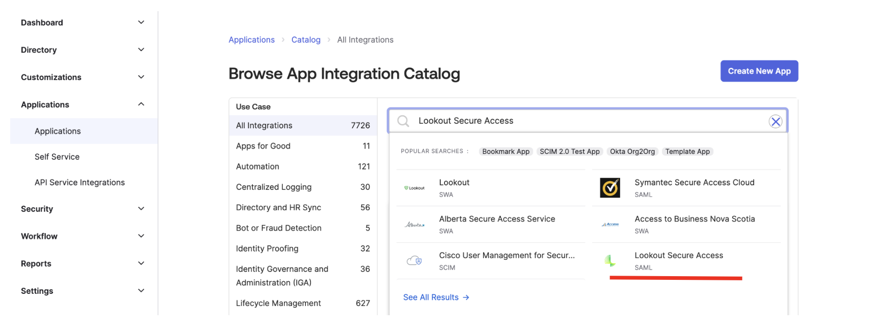Image resolution: width=875 pixels, height=331 pixels.
Task: Collapse the Applications menu chevron
Action: click(x=141, y=104)
